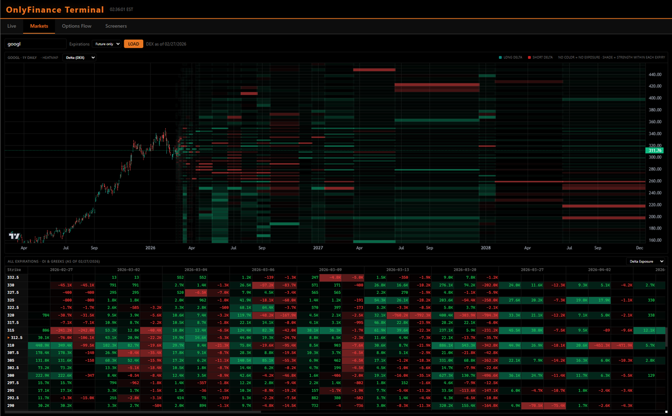
Task: Click the -760.2K cell in table
Action: point(398,315)
